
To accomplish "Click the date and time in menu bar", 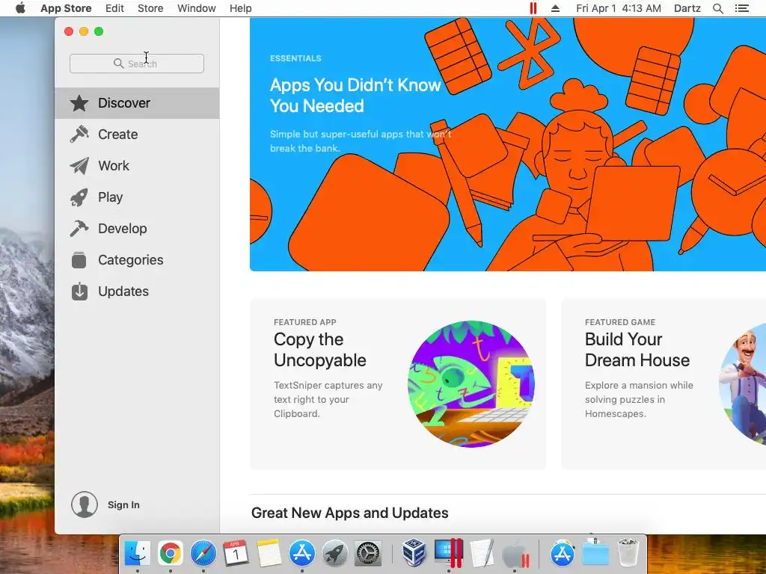I will click(619, 8).
